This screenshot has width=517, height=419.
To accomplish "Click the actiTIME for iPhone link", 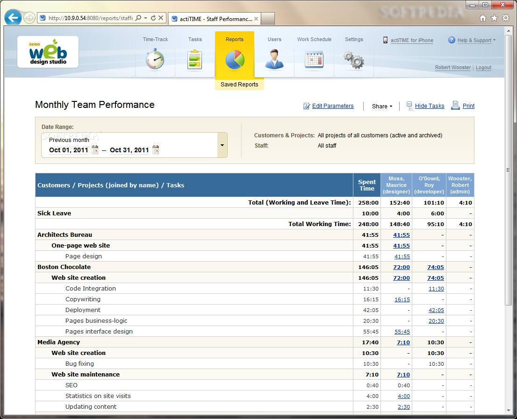I will tap(411, 41).
